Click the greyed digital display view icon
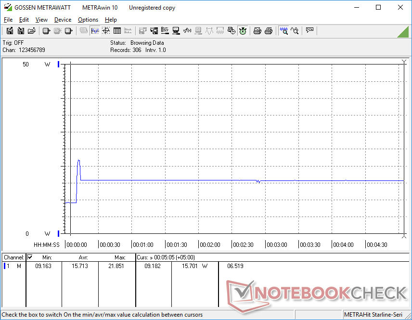The image size is (412, 320). [84, 31]
